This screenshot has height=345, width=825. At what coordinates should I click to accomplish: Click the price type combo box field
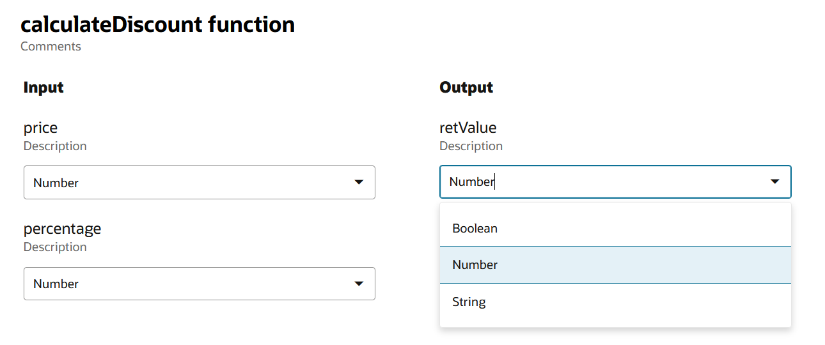185,183
